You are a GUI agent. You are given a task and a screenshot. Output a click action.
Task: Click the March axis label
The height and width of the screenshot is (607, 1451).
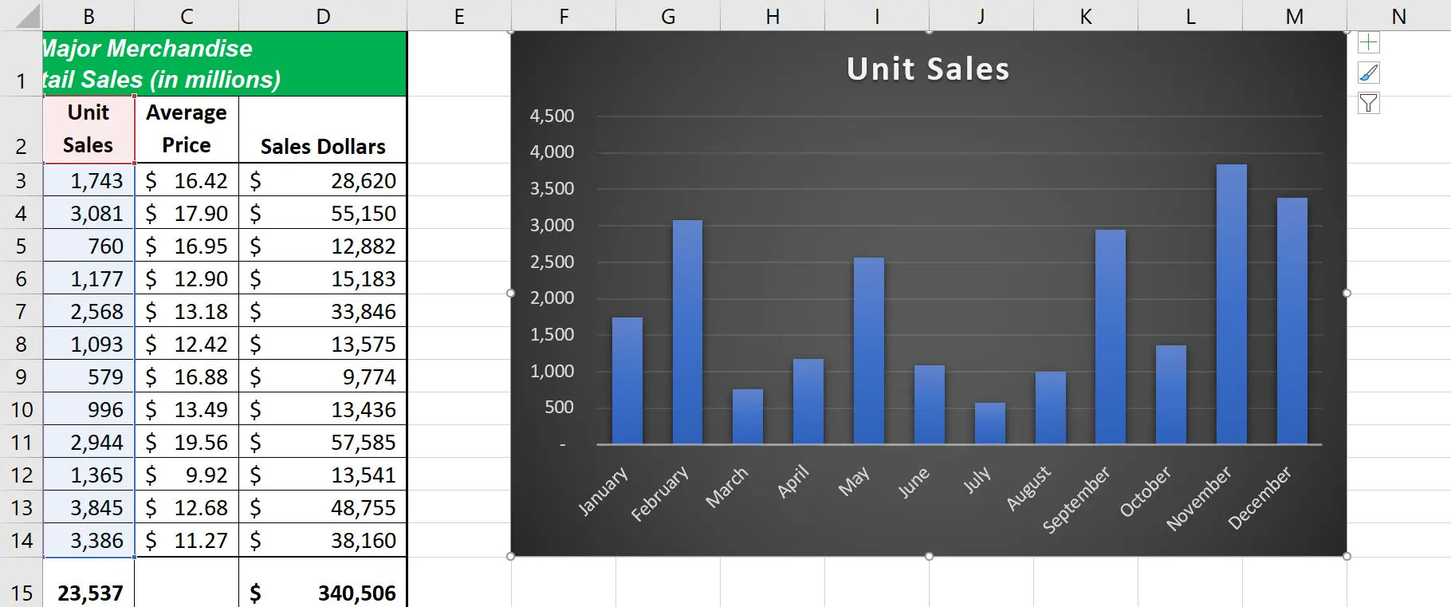coord(727,487)
